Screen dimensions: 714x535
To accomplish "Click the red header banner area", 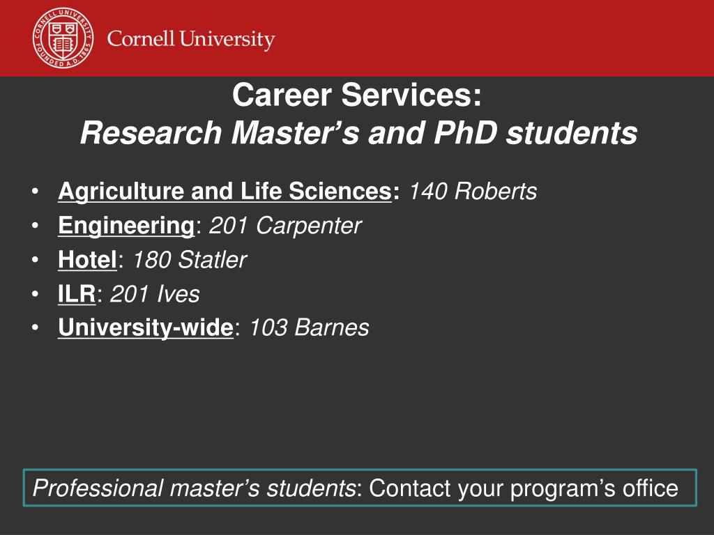I will [357, 38].
